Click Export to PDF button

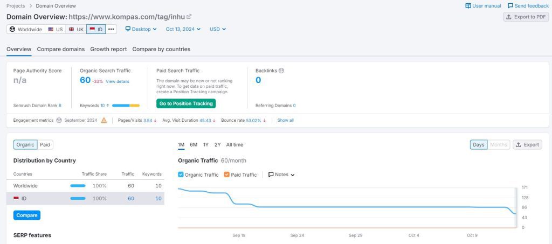click(x=526, y=17)
